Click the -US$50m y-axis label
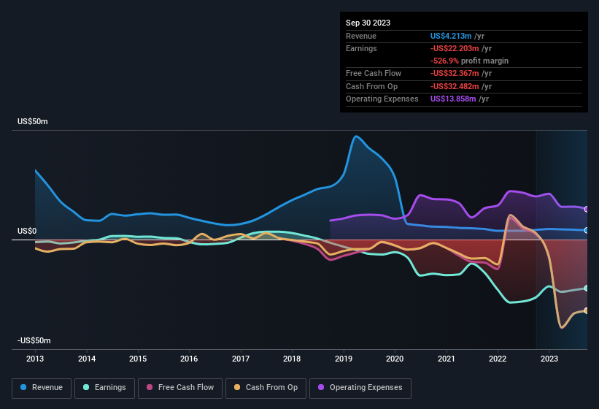Screen dimensions: 599x409 [34, 340]
